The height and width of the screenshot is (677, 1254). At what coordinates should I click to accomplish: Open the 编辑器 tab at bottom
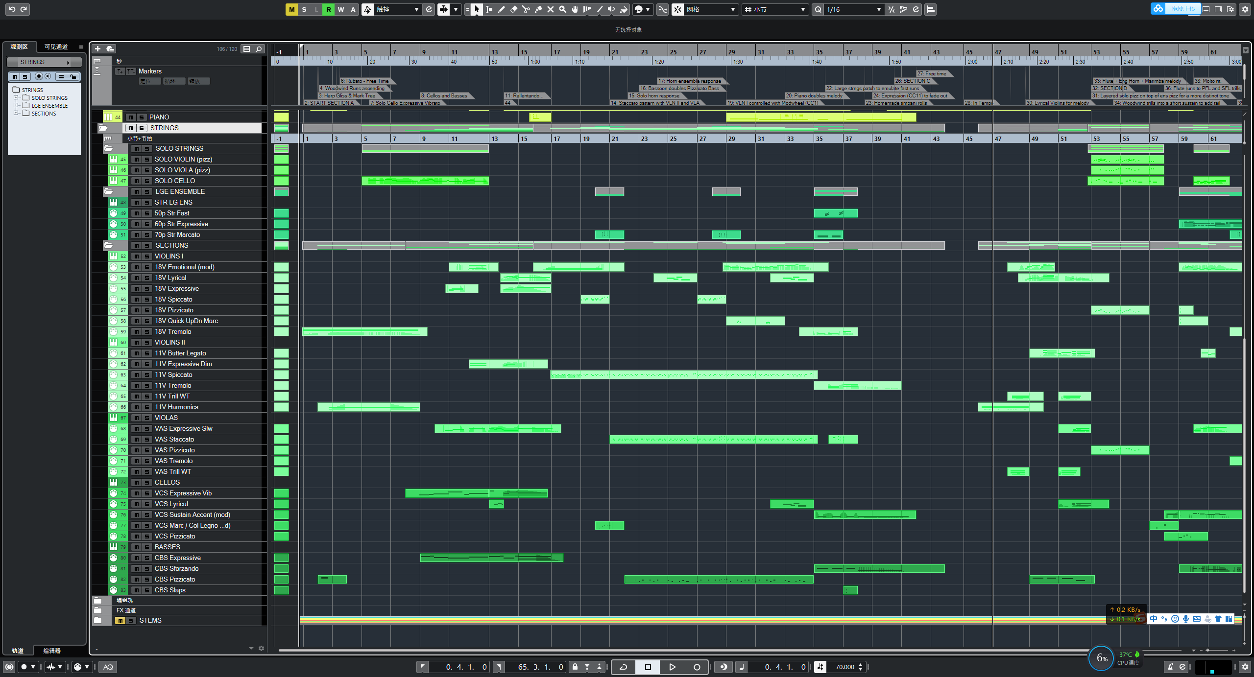pos(52,651)
